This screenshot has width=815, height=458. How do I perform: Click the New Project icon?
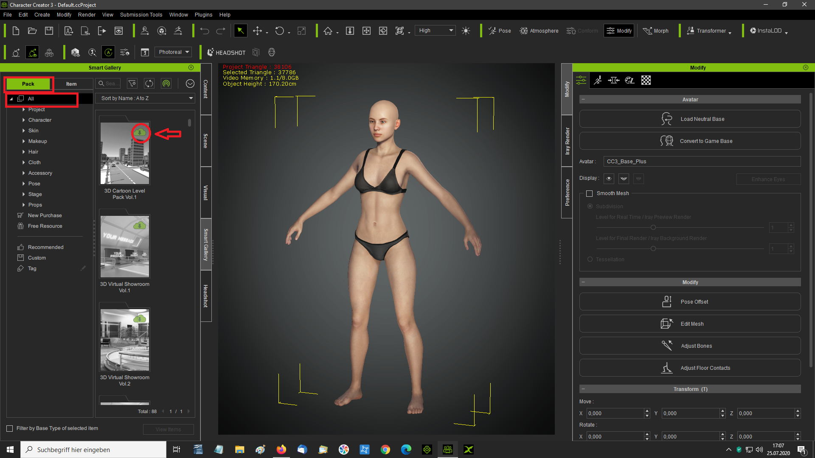point(16,31)
